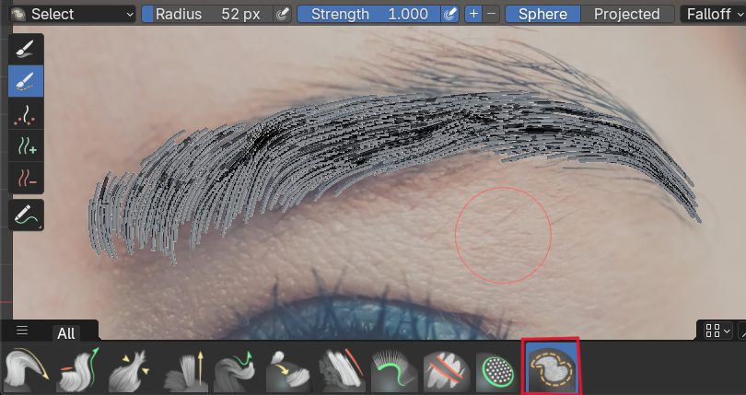Toggle radius pen pressure sensitivity
The image size is (746, 395).
pyautogui.click(x=283, y=14)
